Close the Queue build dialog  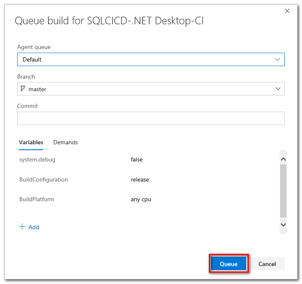click(287, 11)
